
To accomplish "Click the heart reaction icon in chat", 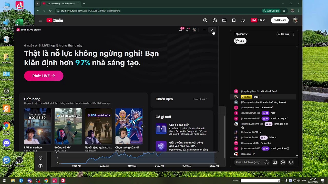I will pyautogui.click(x=291, y=162).
